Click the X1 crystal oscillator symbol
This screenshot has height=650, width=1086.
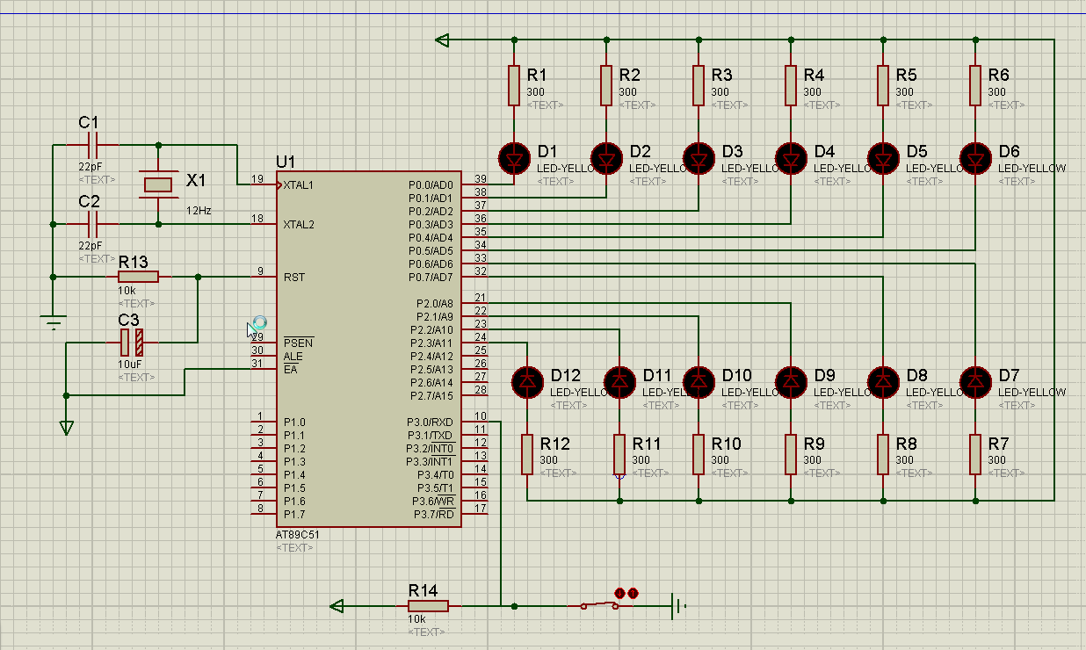click(158, 184)
